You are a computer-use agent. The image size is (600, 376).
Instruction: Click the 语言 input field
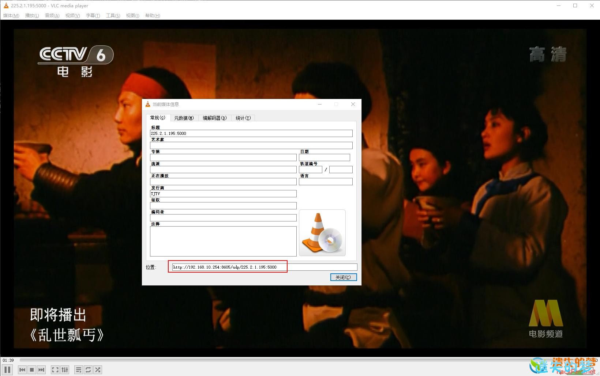(x=326, y=182)
